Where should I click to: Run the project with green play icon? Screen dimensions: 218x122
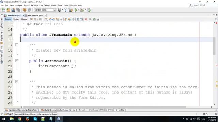click(x=76, y=10)
